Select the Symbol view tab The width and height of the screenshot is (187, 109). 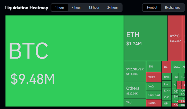(152, 8)
